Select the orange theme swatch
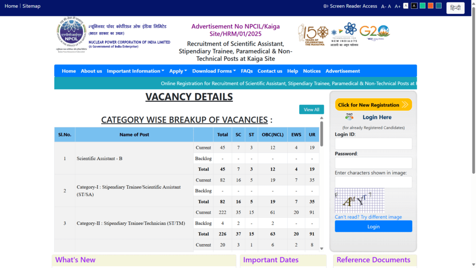Viewport: 476px width, 268px height. point(430,6)
